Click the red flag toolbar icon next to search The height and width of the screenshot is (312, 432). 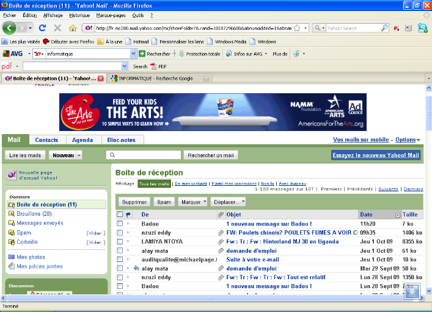pos(397,28)
